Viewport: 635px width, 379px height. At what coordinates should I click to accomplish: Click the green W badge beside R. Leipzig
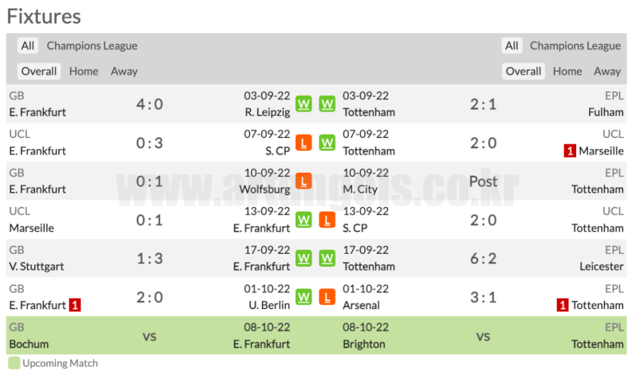pyautogui.click(x=303, y=104)
